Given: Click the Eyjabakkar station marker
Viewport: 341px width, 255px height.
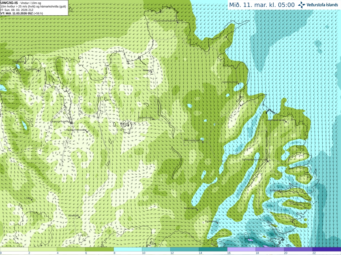Looking at the screenshot, I should tap(217, 223).
